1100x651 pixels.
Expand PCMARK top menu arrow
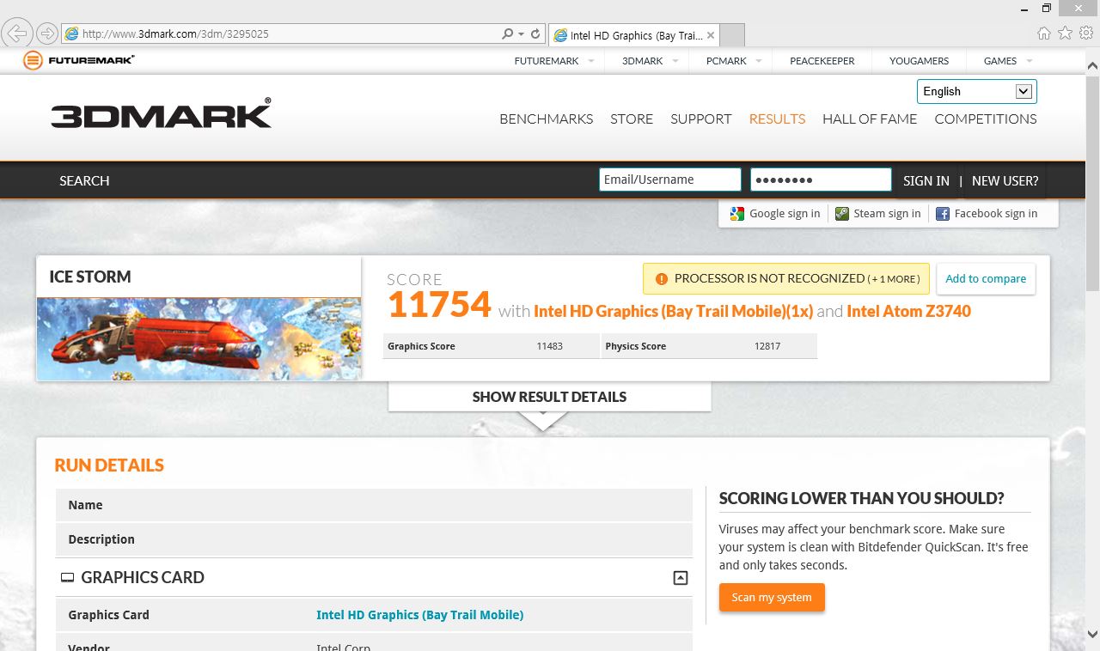(758, 61)
